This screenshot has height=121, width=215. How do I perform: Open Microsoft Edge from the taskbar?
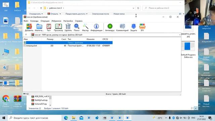66,118
